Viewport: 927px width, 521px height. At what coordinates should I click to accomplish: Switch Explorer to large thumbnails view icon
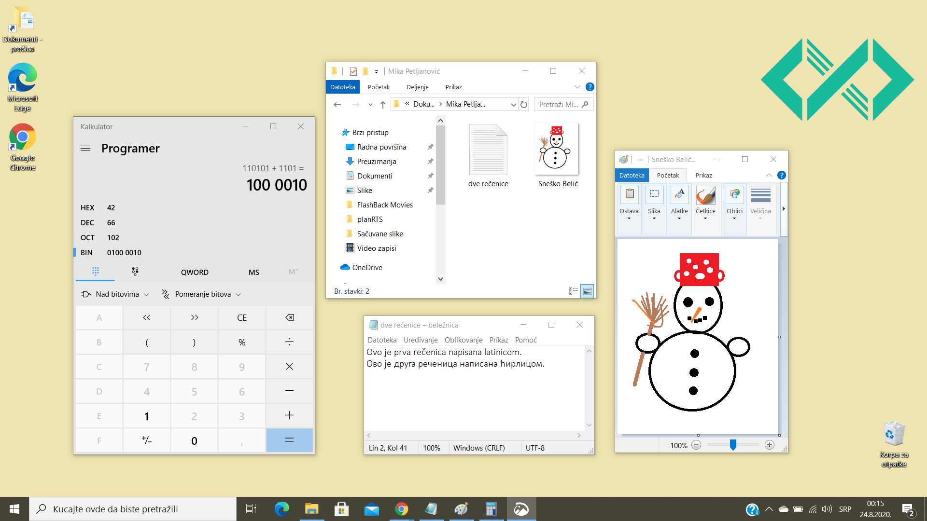click(587, 291)
